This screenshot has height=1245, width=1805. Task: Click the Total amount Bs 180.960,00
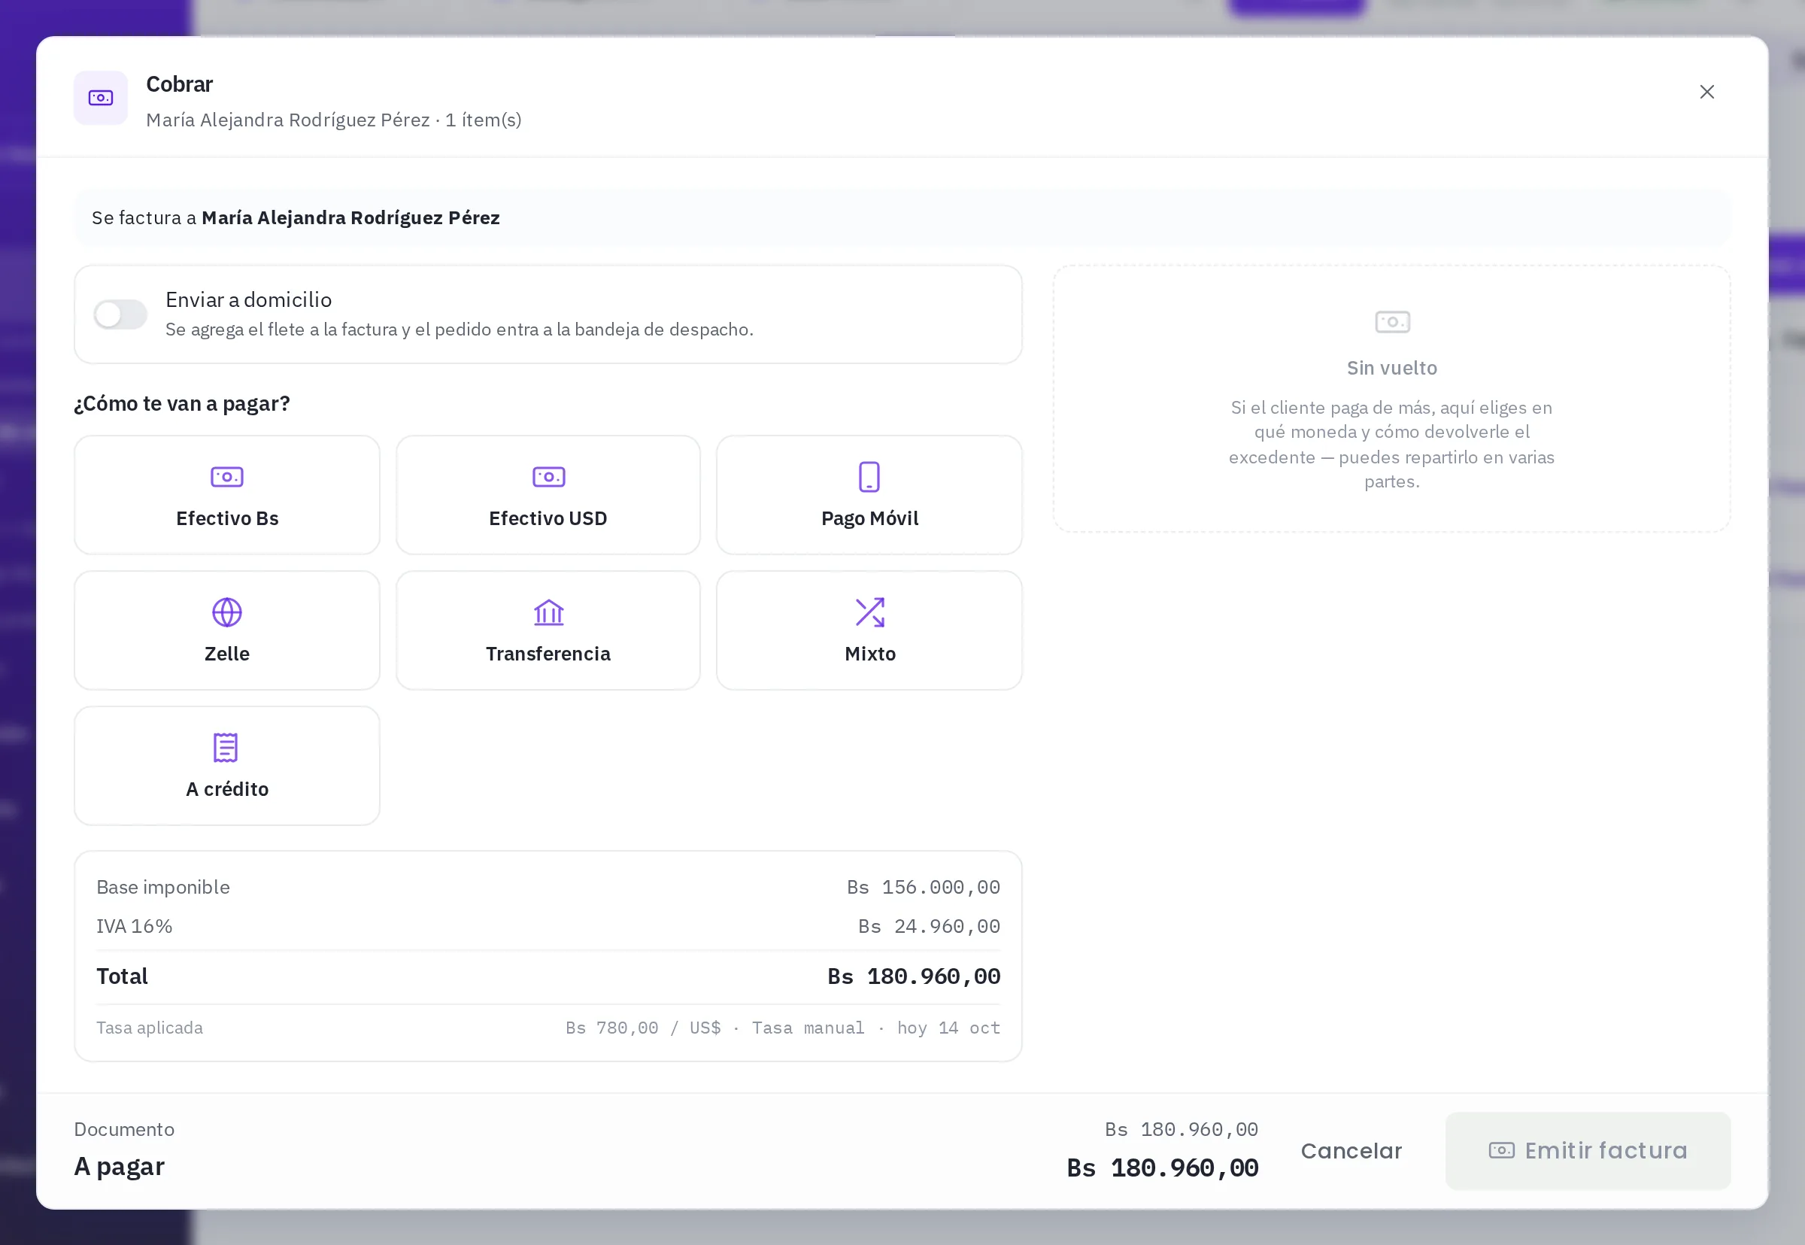913,976
